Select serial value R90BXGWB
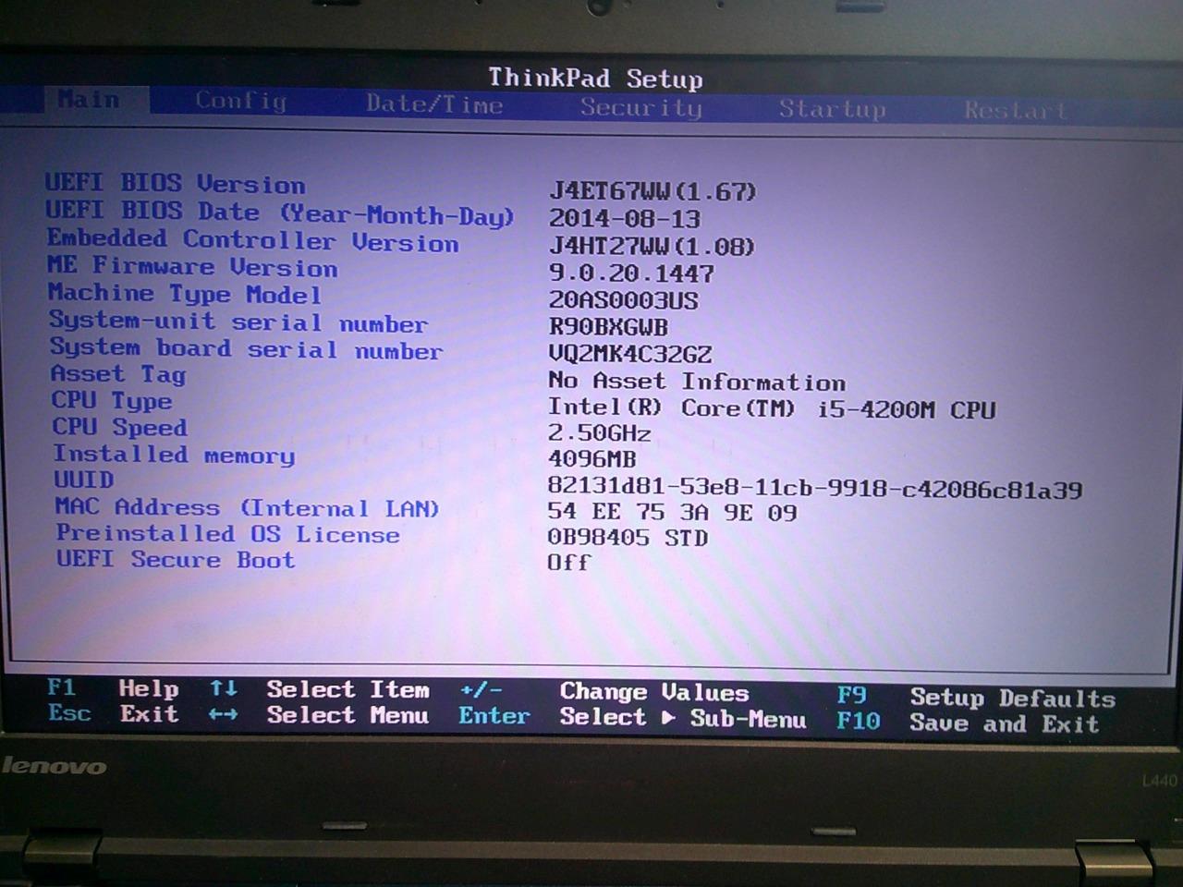The width and height of the screenshot is (1183, 887). [608, 327]
